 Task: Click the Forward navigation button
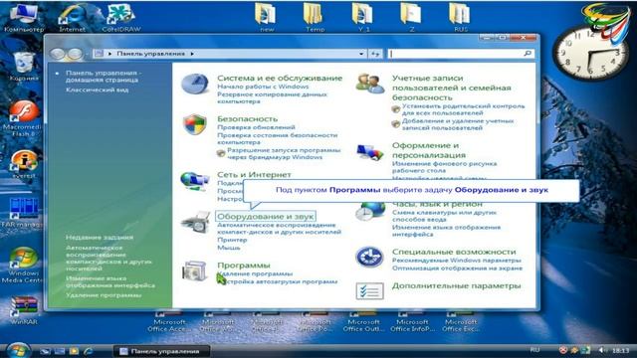click(75, 54)
